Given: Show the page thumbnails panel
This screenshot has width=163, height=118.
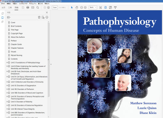Looking at the screenshot, I should (3, 13).
